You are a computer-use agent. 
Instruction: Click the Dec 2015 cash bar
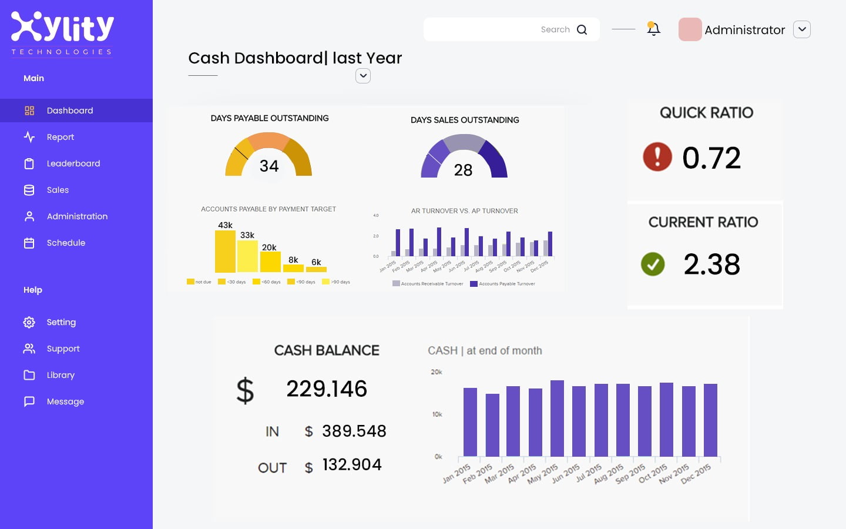[x=710, y=420]
